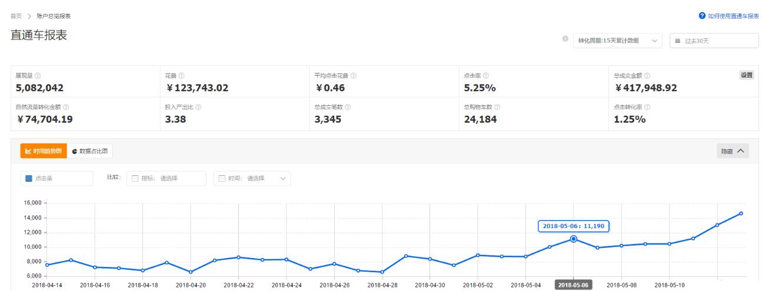762x291 pixels.
Task: Click the 总购物车数 value 24,184
Action: 481,119
